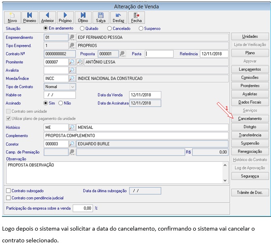Click the Suspensão button

[x=250, y=143]
